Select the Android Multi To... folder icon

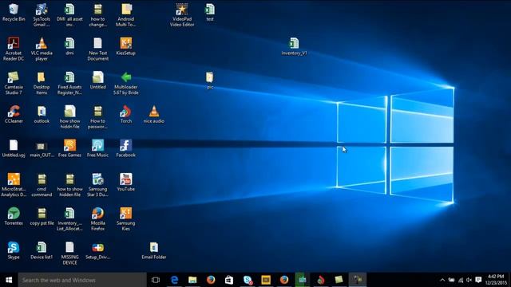coord(126,15)
